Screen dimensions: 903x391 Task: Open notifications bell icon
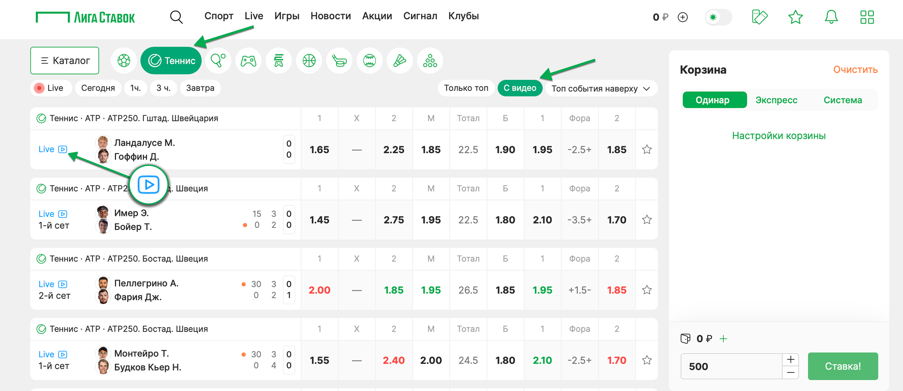(x=831, y=17)
